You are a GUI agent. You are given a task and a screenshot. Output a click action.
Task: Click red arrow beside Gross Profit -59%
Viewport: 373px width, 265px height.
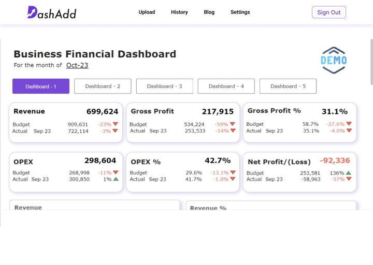point(233,124)
